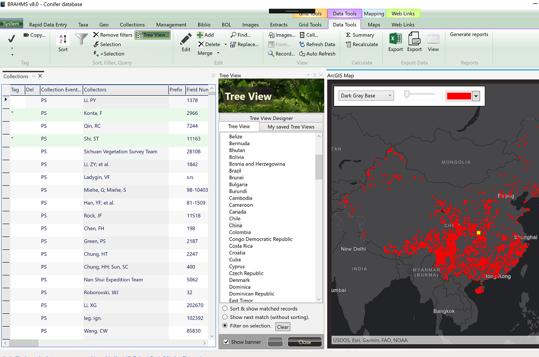Select Filter on selection radio button
Viewport: 539px width, 357px height.
click(225, 326)
